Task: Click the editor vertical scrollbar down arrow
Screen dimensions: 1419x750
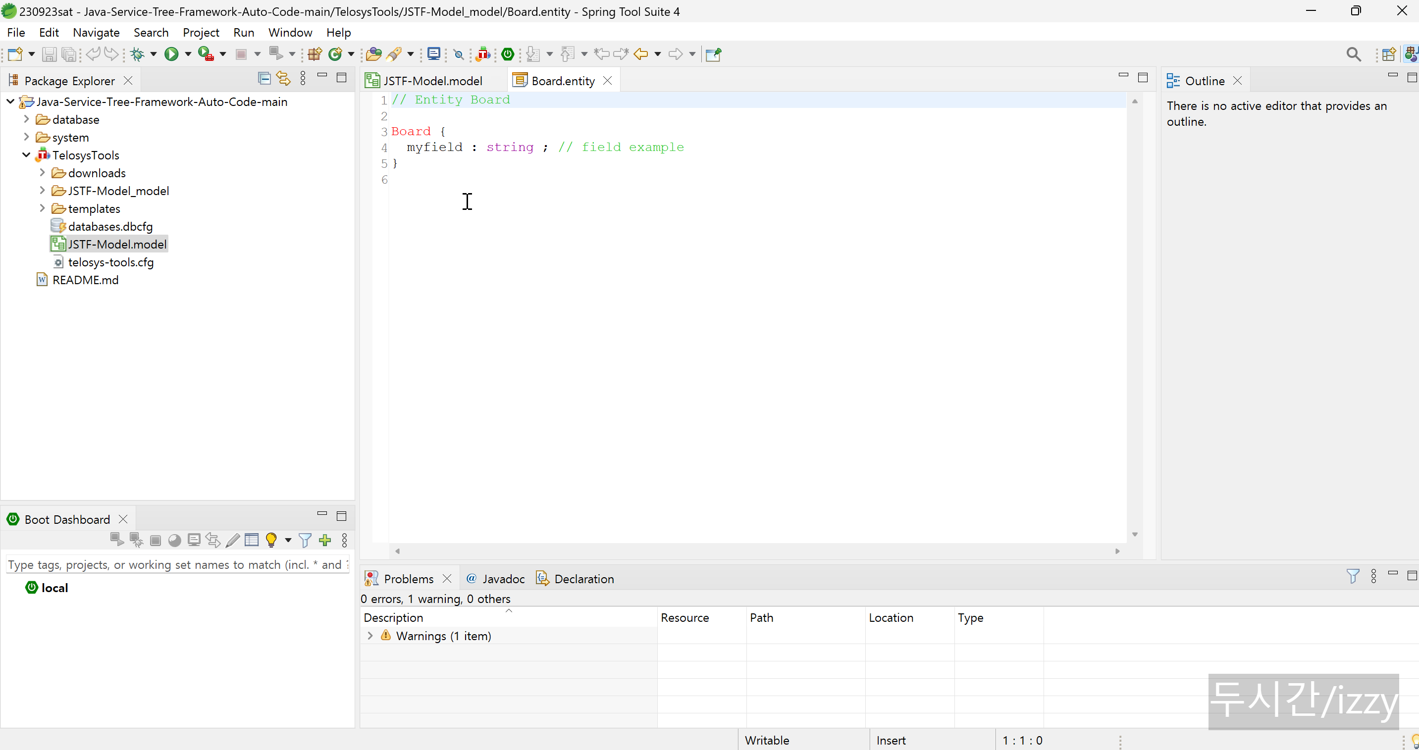Action: 1135,534
